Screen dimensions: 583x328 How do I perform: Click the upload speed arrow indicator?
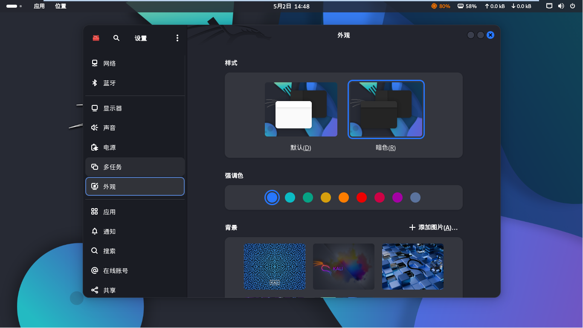coord(487,6)
